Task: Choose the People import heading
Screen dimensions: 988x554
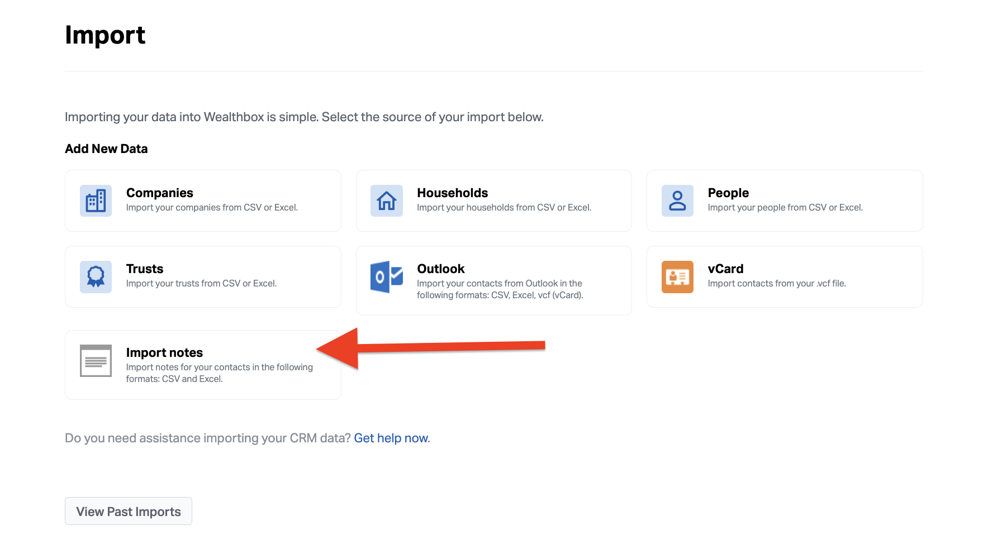Action: click(728, 193)
